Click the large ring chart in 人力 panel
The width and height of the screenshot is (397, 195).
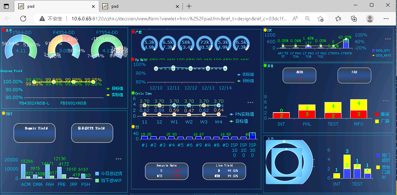[289, 162]
